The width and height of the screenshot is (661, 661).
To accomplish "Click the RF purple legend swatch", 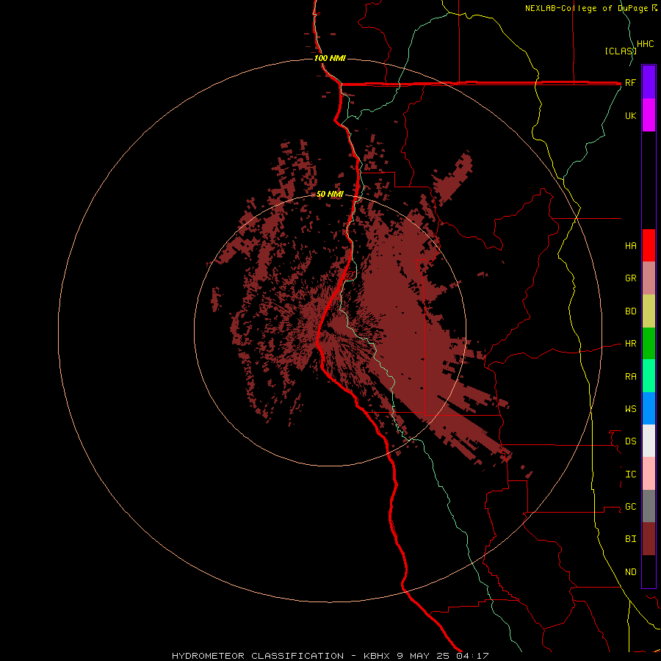I will pyautogui.click(x=649, y=82).
